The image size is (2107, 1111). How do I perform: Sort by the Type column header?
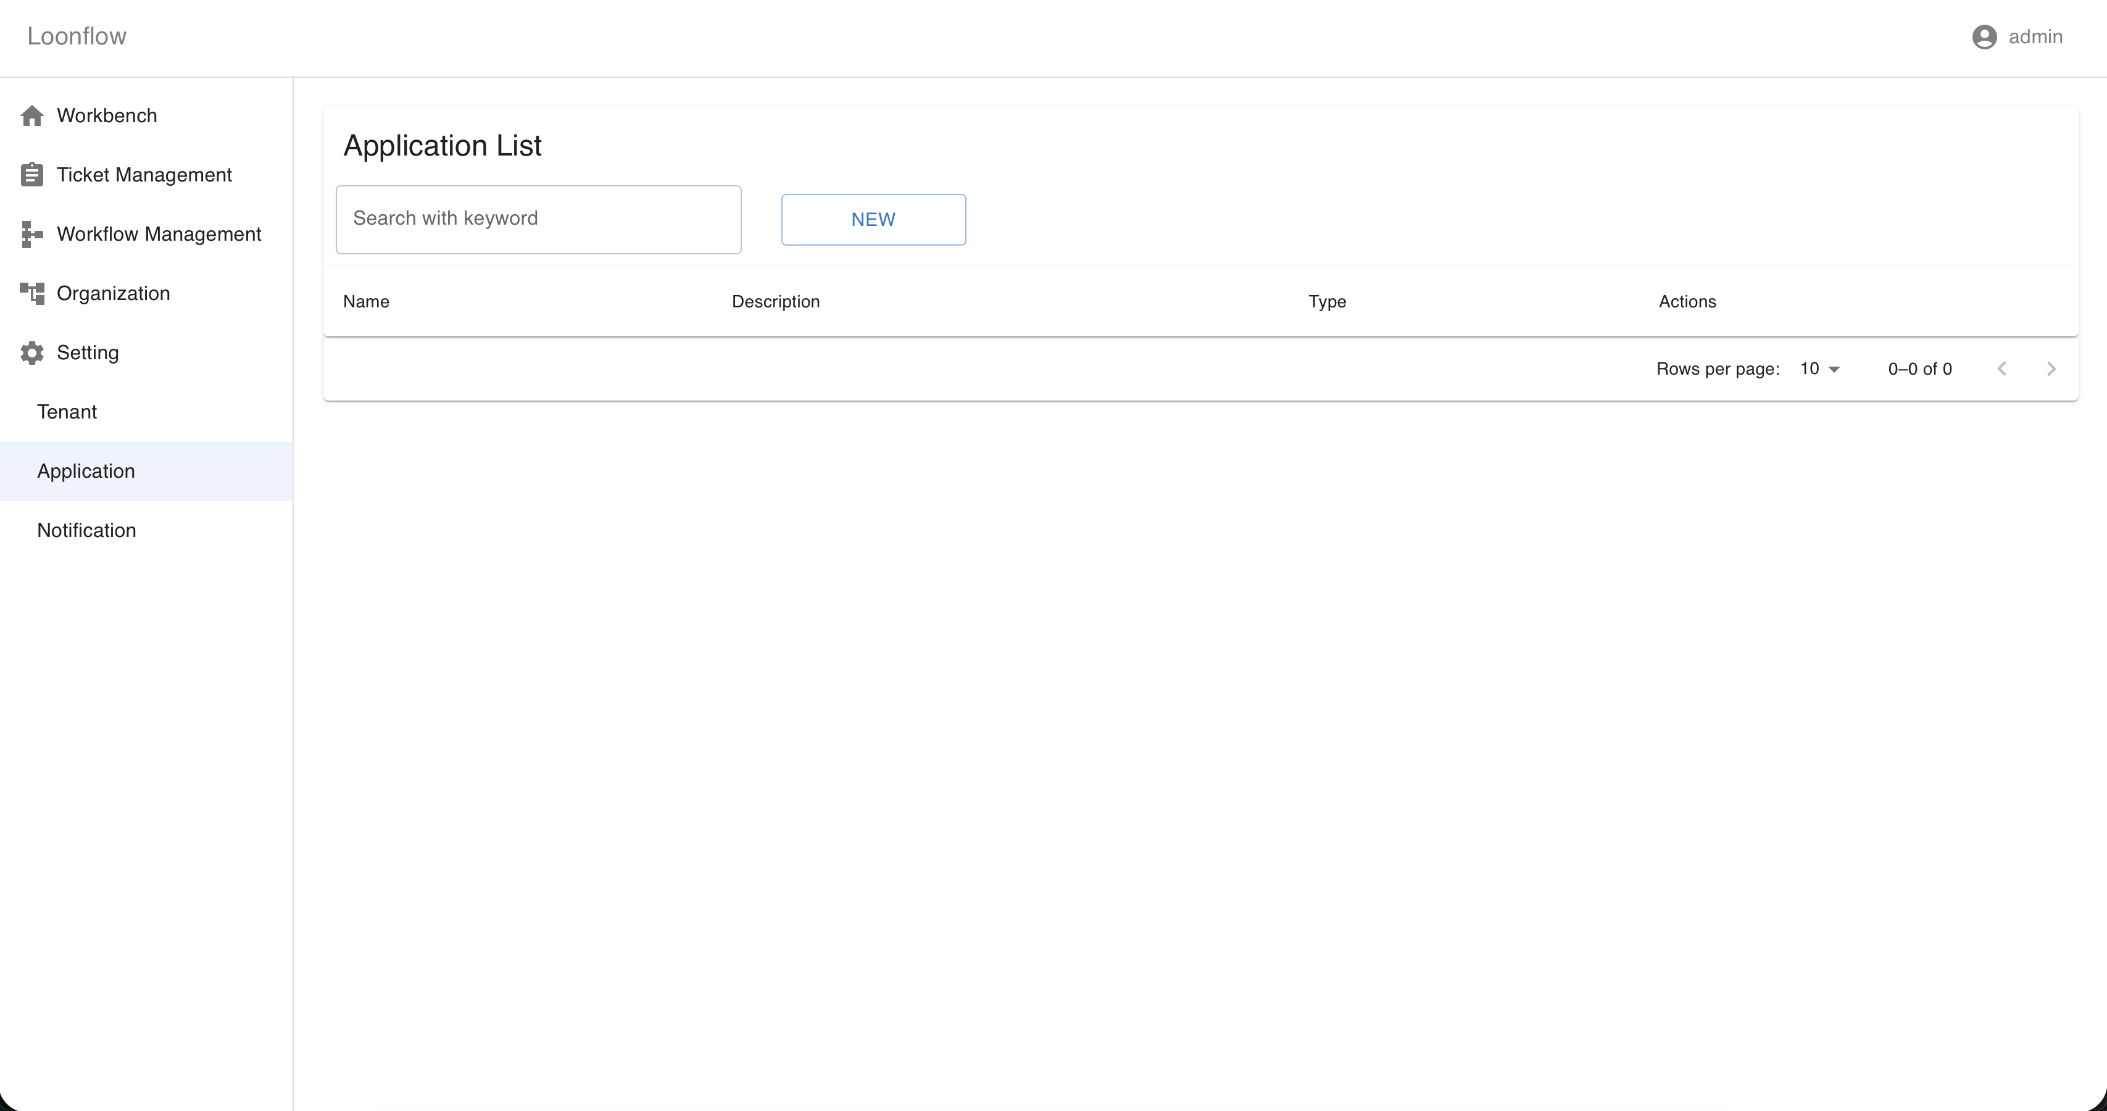click(x=1327, y=301)
